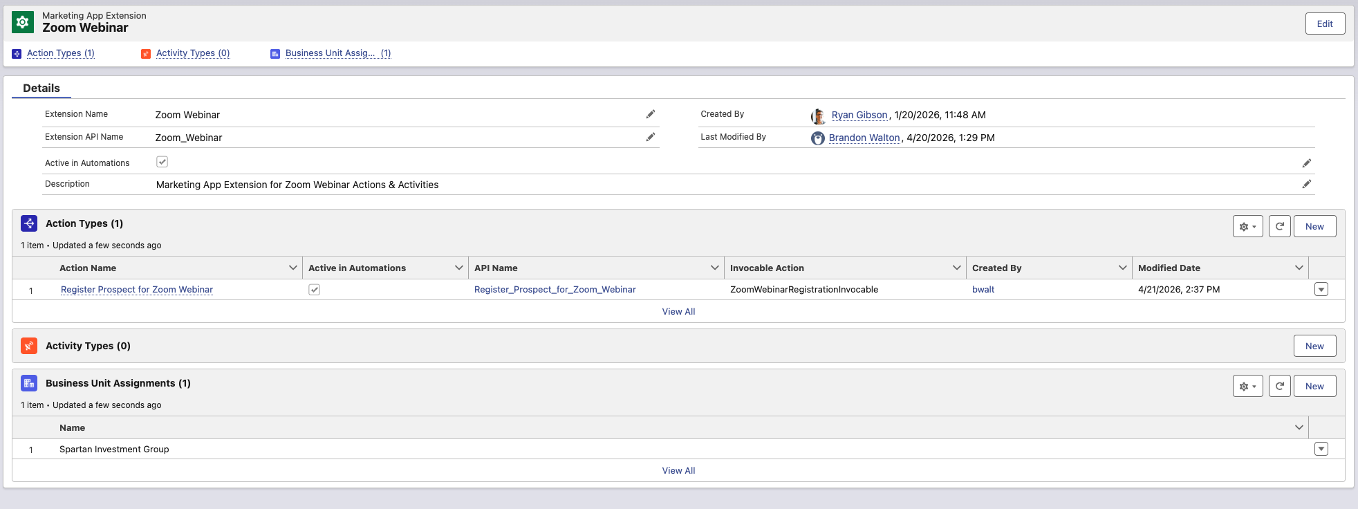Open Business Unit Assignments list controls gear
Image resolution: width=1358 pixels, height=509 pixels.
(1248, 386)
